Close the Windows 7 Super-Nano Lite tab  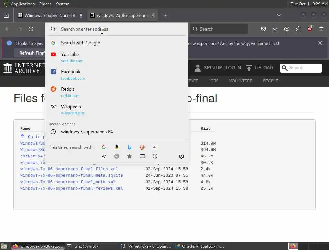click(x=81, y=15)
